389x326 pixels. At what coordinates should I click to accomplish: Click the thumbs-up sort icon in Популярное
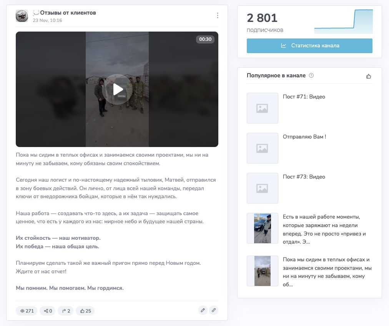(x=369, y=76)
